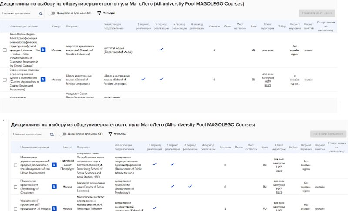Open the document icon for Современные подходы к проектированию курсов

click(x=43, y=80)
